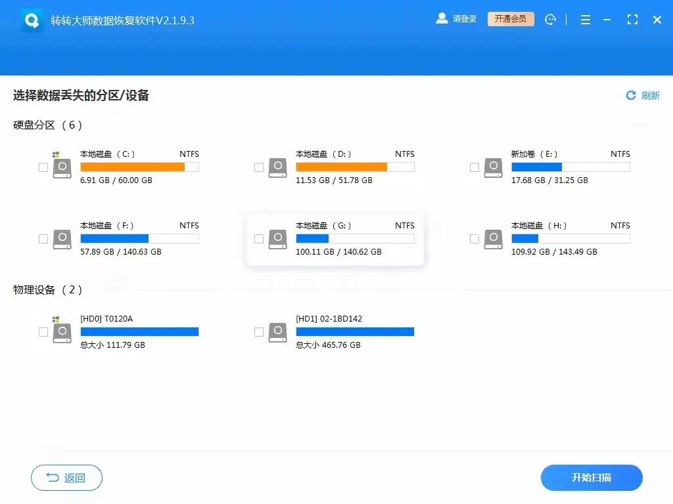Image resolution: width=673 pixels, height=504 pixels.
Task: Click HD1 full blue capacity bar
Action: pos(355,331)
